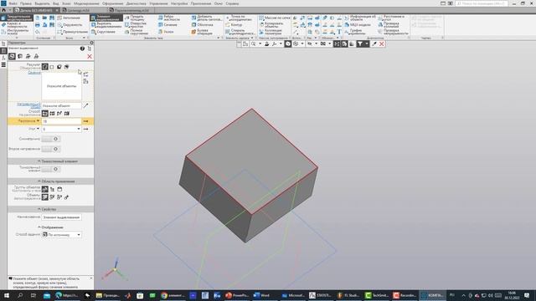Open the Моделирование menu
536x301 pixels.
pyautogui.click(x=86, y=3)
